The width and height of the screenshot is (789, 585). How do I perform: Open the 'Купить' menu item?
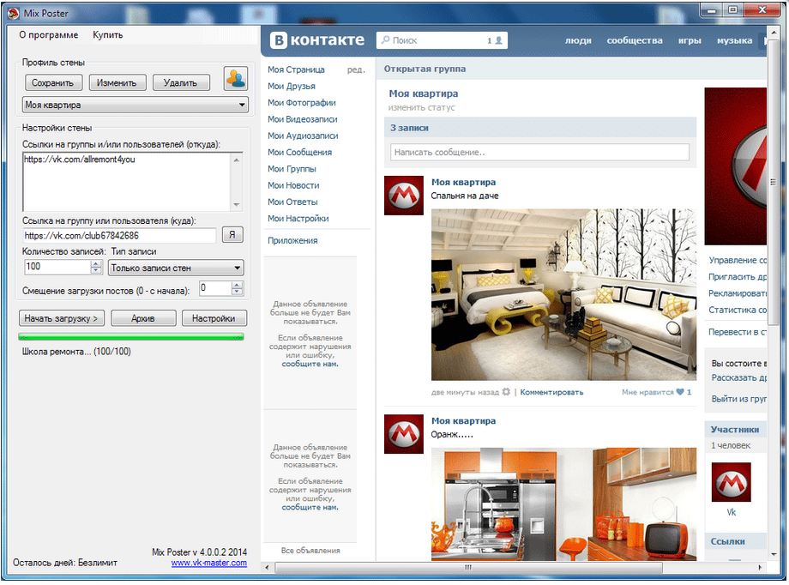click(x=107, y=35)
